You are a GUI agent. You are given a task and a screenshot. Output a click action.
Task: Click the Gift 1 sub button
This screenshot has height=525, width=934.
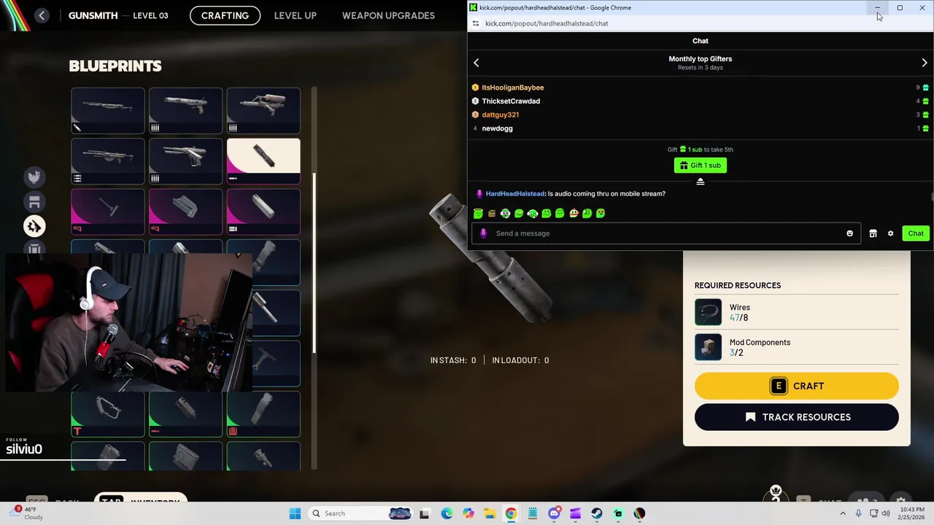coord(700,166)
